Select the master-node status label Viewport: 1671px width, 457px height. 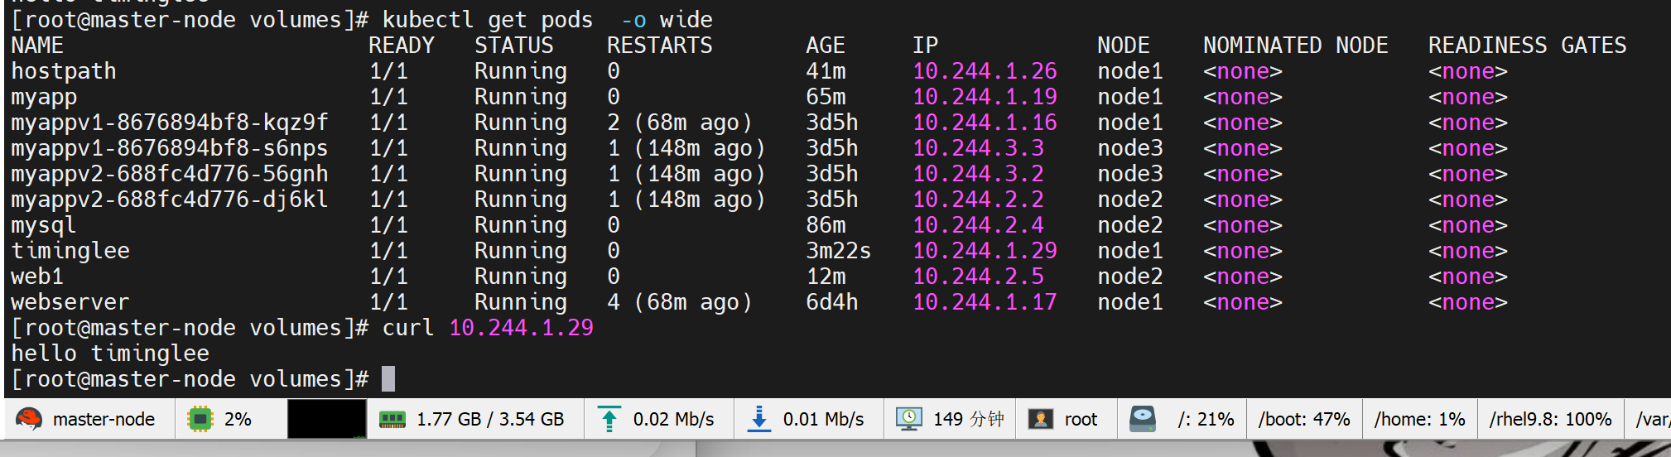coord(104,419)
